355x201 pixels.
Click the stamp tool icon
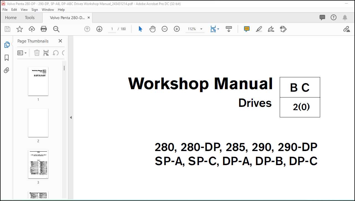click(x=283, y=29)
